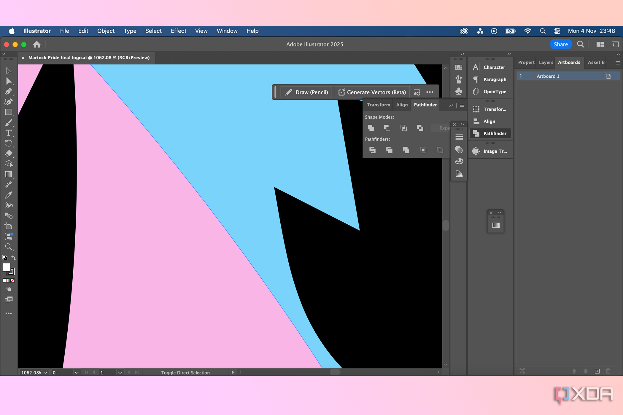This screenshot has width=623, height=415.
Task: Select the Gradient tool in toolbar
Action: (9, 174)
